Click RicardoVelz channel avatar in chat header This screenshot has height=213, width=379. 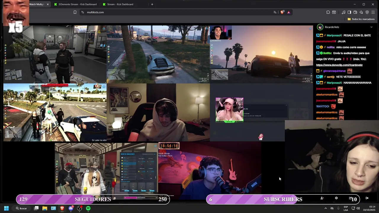(x=320, y=27)
